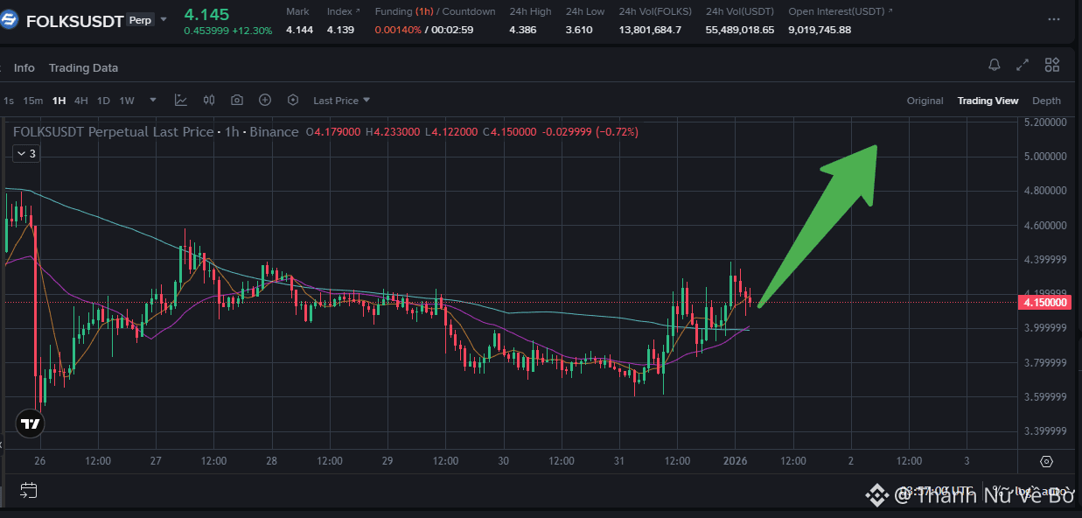Open the candlestick chart style icon

tap(209, 101)
